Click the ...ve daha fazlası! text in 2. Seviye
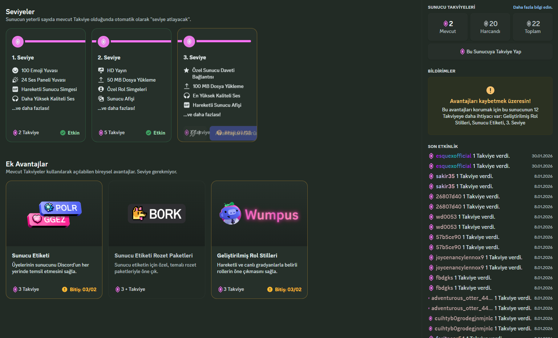The image size is (558, 338). (116, 108)
